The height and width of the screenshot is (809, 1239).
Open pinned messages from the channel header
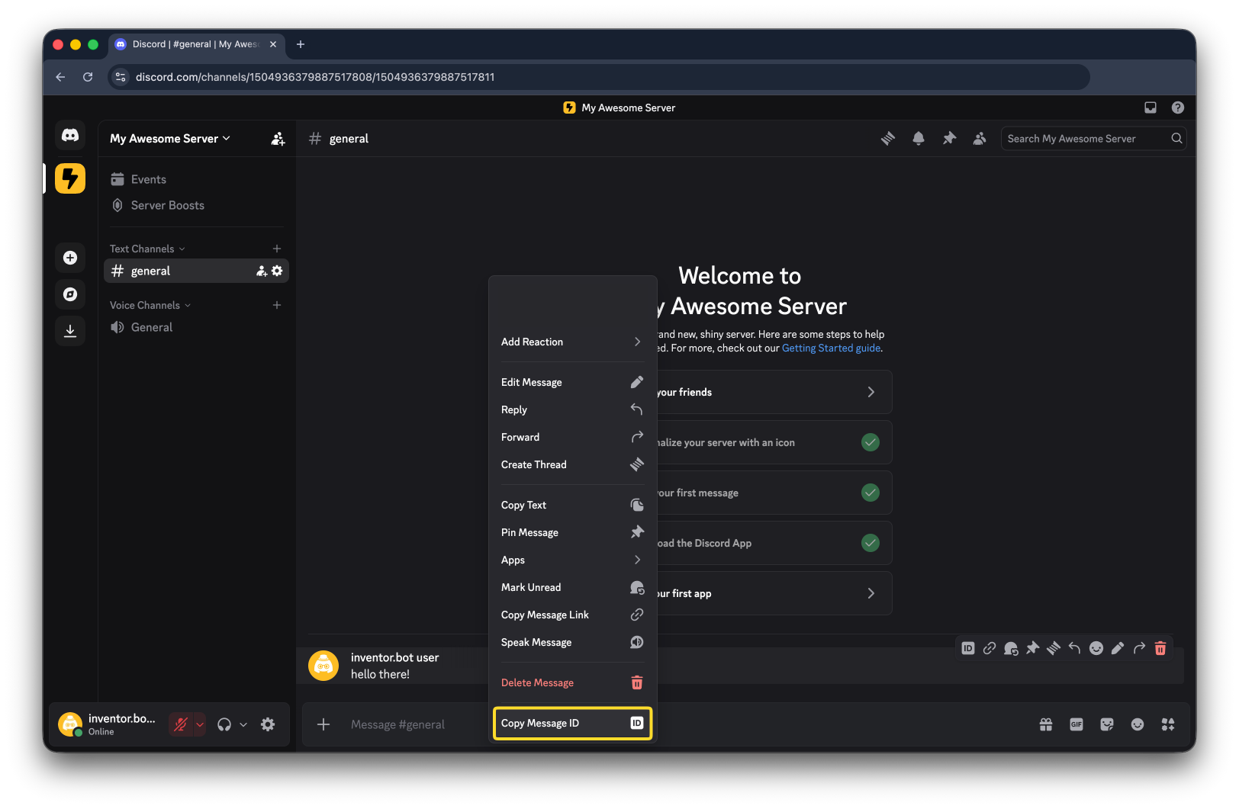point(949,139)
